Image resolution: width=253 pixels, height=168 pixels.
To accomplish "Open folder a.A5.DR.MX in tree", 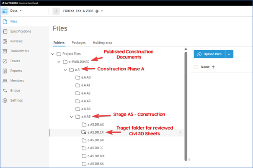I will tap(96, 156).
